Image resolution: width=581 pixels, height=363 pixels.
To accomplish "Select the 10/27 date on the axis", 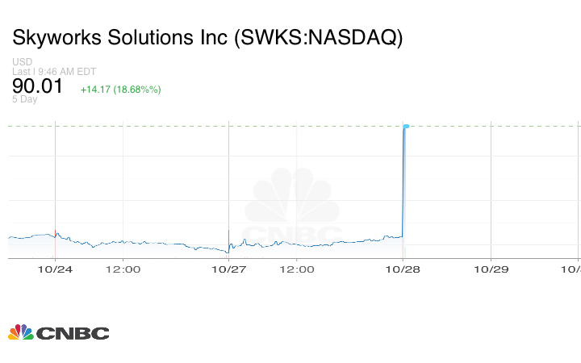I will point(229,270).
